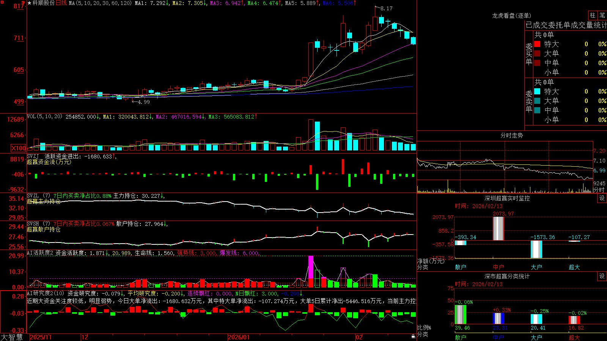Select the 柱 bar-mode button

coord(593,15)
